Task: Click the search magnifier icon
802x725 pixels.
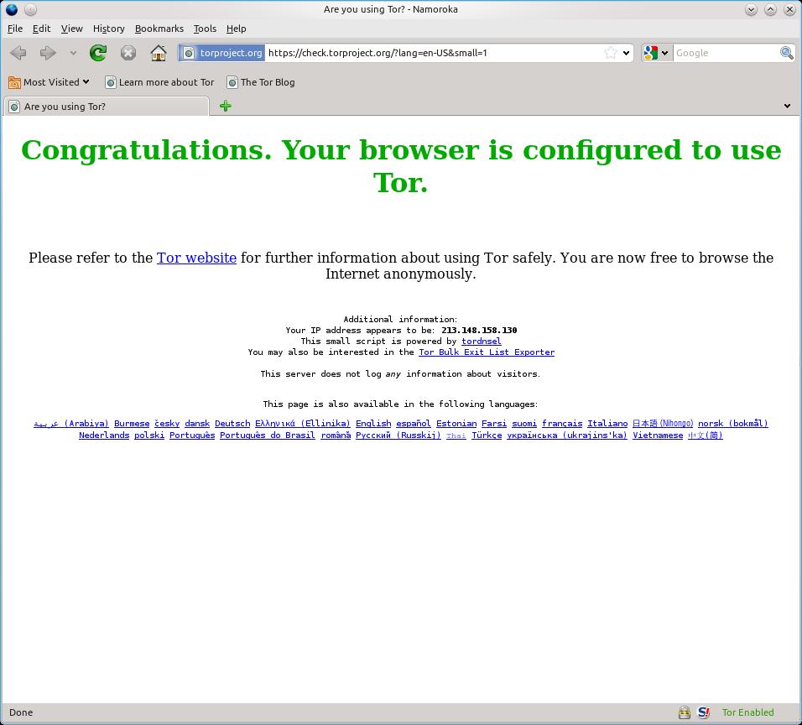Action: pyautogui.click(x=786, y=53)
